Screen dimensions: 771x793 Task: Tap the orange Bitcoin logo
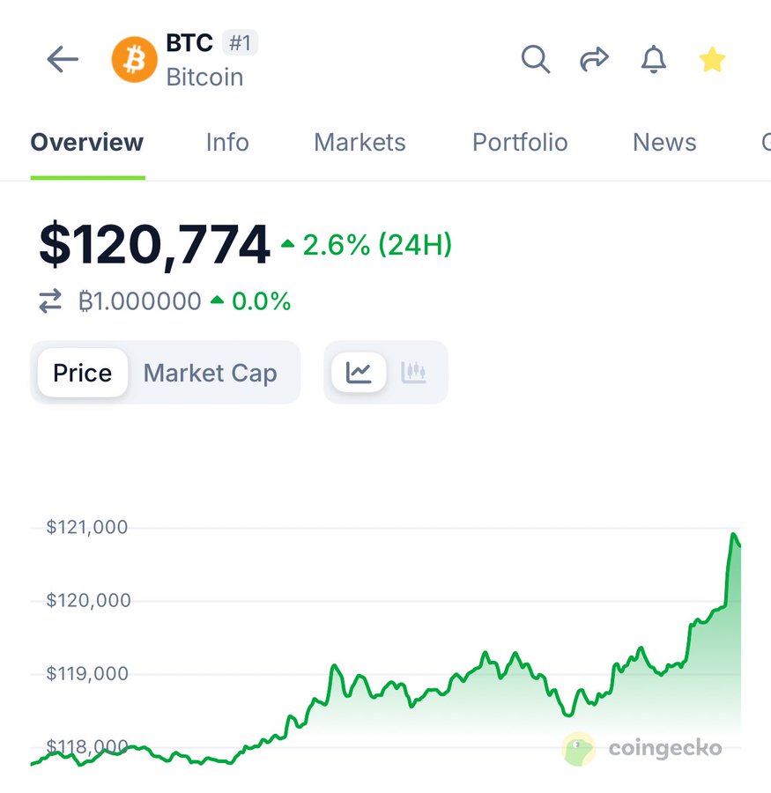tap(134, 60)
